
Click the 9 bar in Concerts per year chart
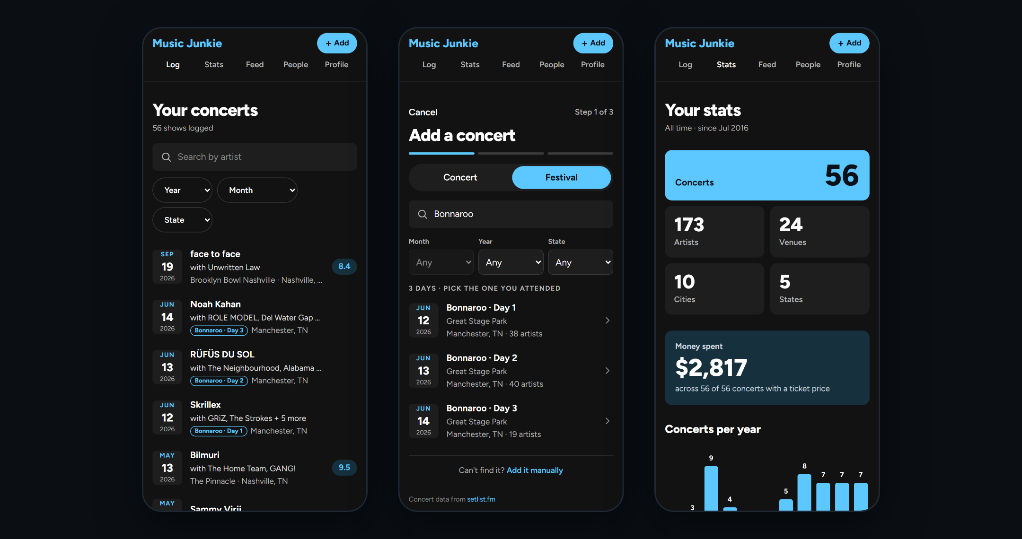711,488
